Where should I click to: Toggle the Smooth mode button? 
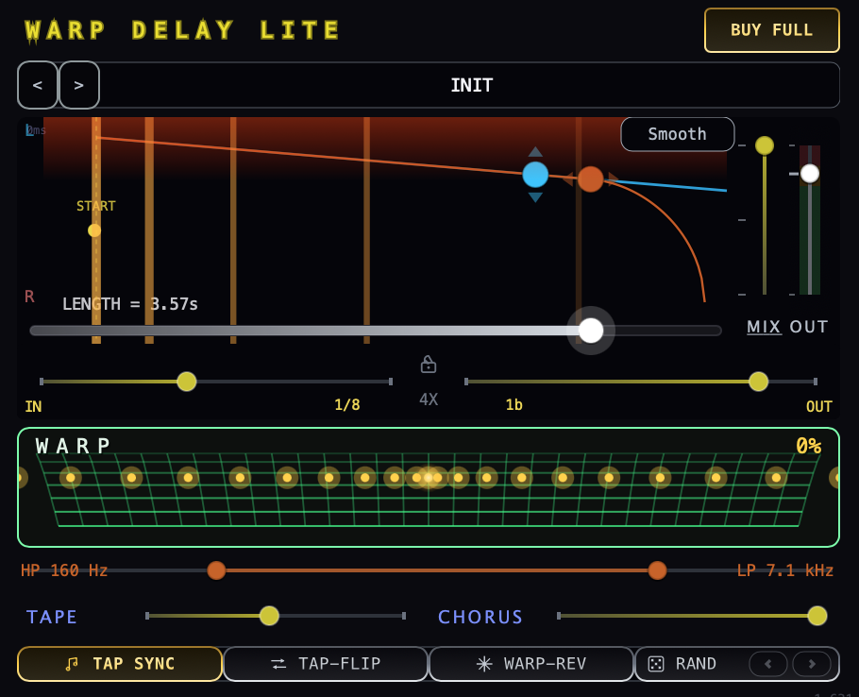tap(677, 134)
